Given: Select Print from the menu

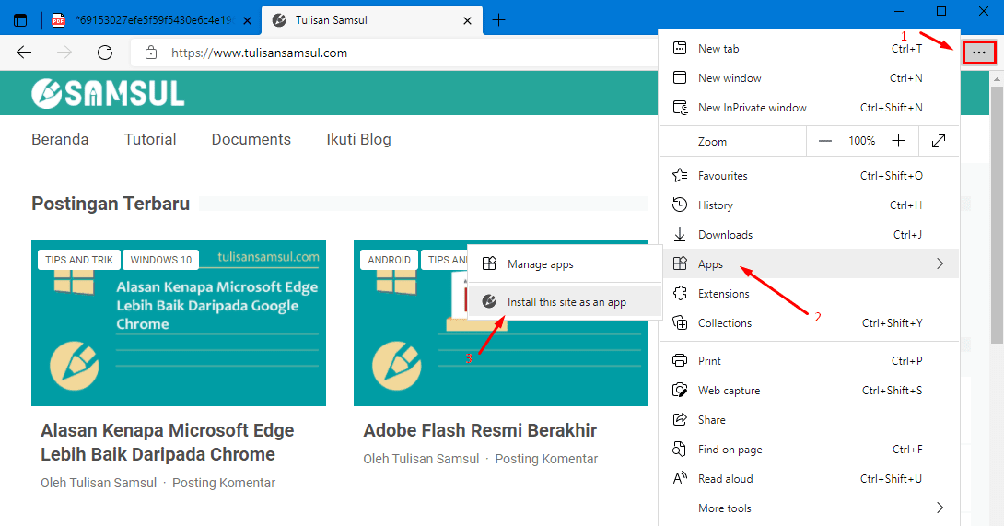Looking at the screenshot, I should click(x=809, y=361).
